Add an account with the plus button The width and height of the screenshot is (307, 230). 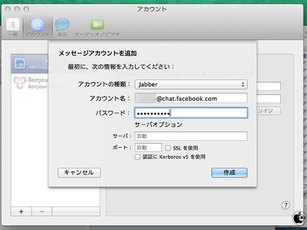[21, 212]
